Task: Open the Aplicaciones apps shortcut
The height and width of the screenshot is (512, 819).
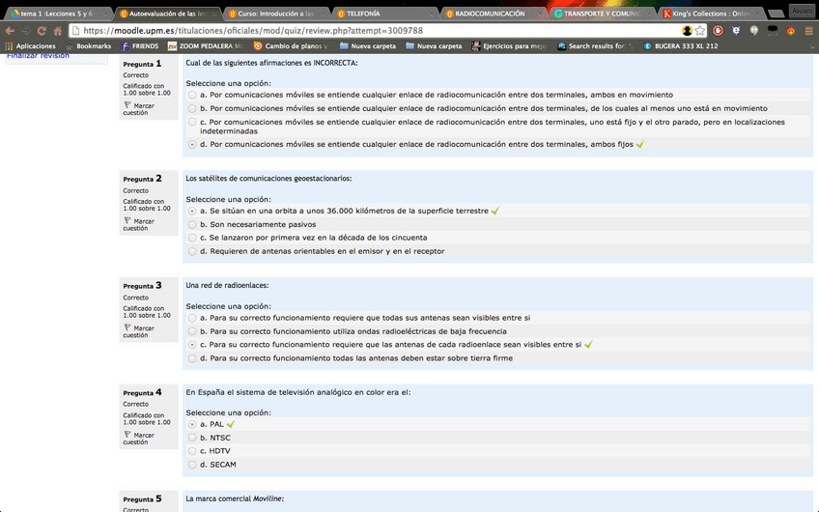Action: [29, 45]
